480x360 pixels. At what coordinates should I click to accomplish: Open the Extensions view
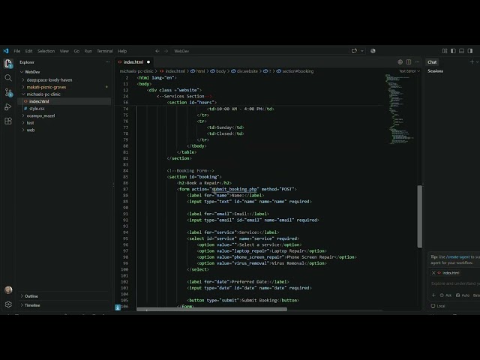(8, 121)
